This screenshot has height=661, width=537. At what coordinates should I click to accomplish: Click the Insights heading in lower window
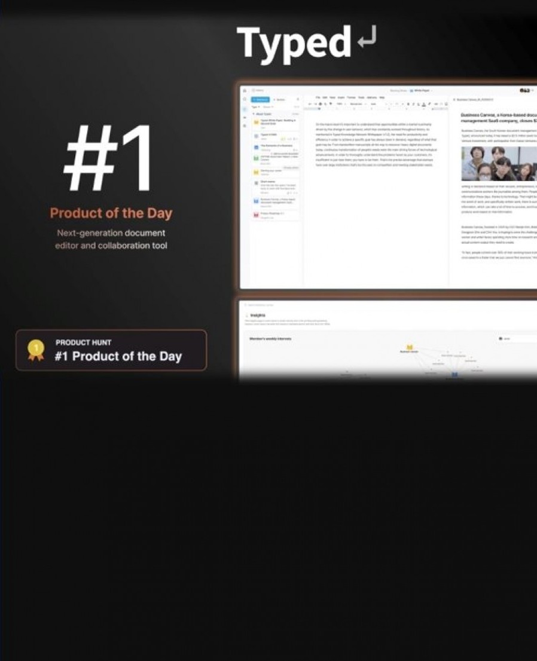[257, 316]
